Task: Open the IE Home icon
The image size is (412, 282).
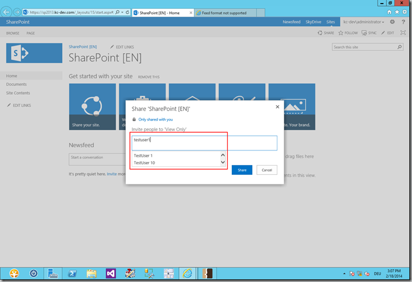Action: click(389, 12)
